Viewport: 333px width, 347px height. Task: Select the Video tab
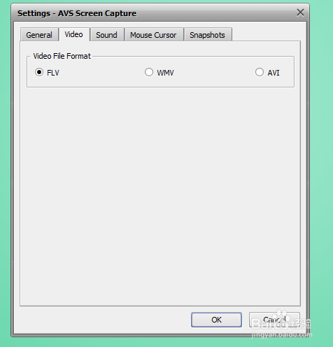[74, 34]
